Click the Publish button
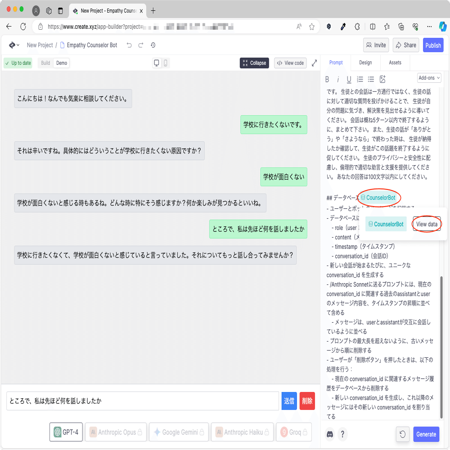This screenshot has width=450, height=450. 433,45
